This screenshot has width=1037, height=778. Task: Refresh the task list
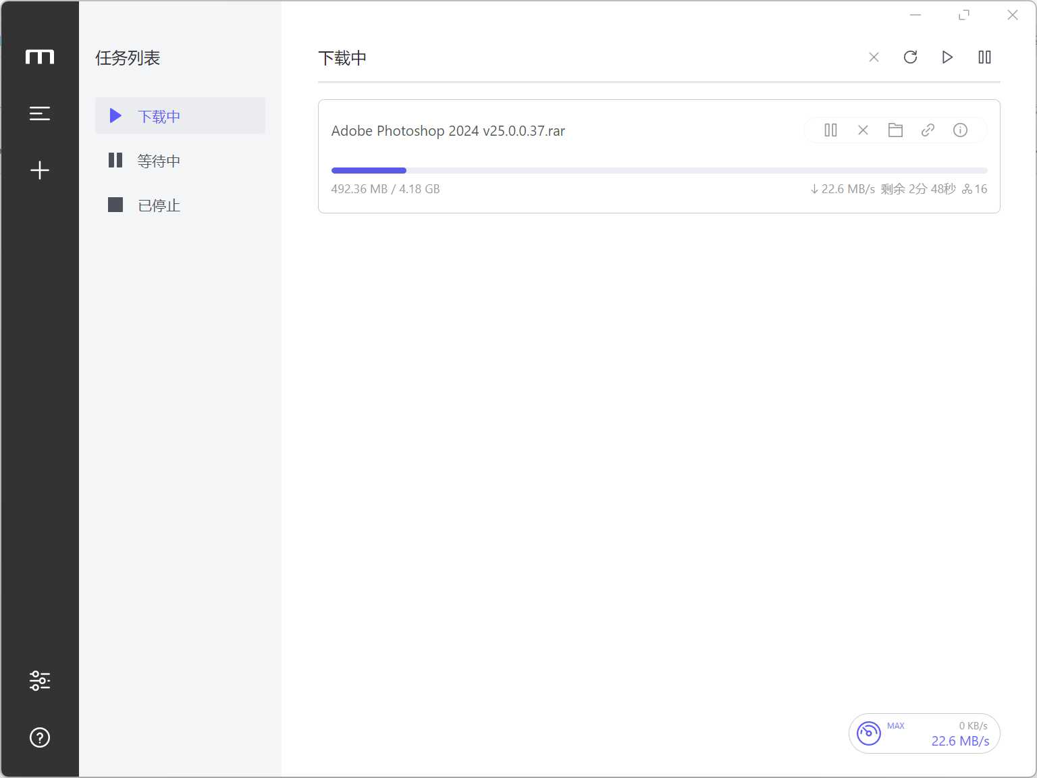click(x=910, y=57)
